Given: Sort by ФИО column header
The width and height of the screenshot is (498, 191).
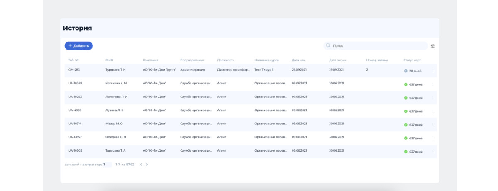Looking at the screenshot, I should pos(109,60).
